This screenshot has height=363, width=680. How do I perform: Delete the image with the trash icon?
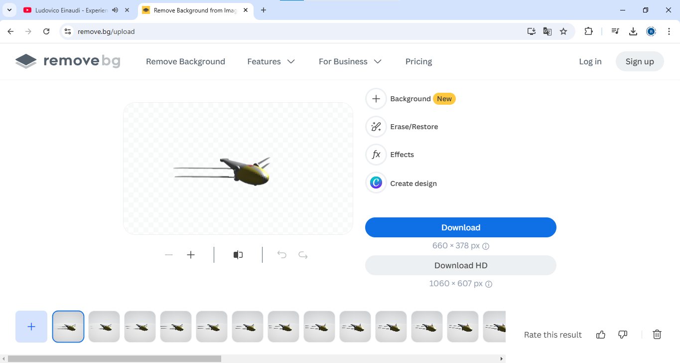point(657,335)
